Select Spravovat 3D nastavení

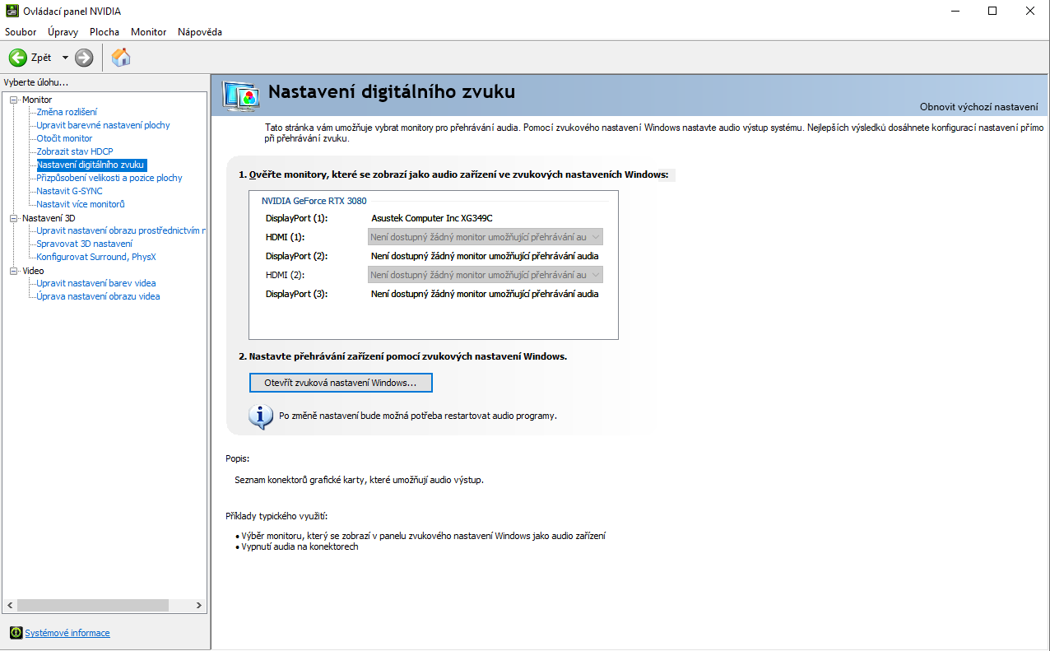pyautogui.click(x=85, y=244)
